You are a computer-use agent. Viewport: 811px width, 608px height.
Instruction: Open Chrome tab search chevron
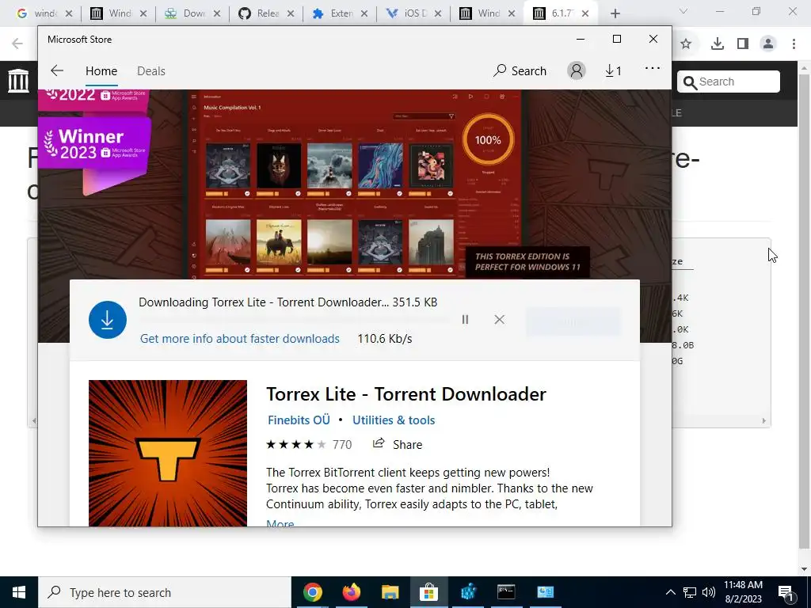[x=683, y=11]
